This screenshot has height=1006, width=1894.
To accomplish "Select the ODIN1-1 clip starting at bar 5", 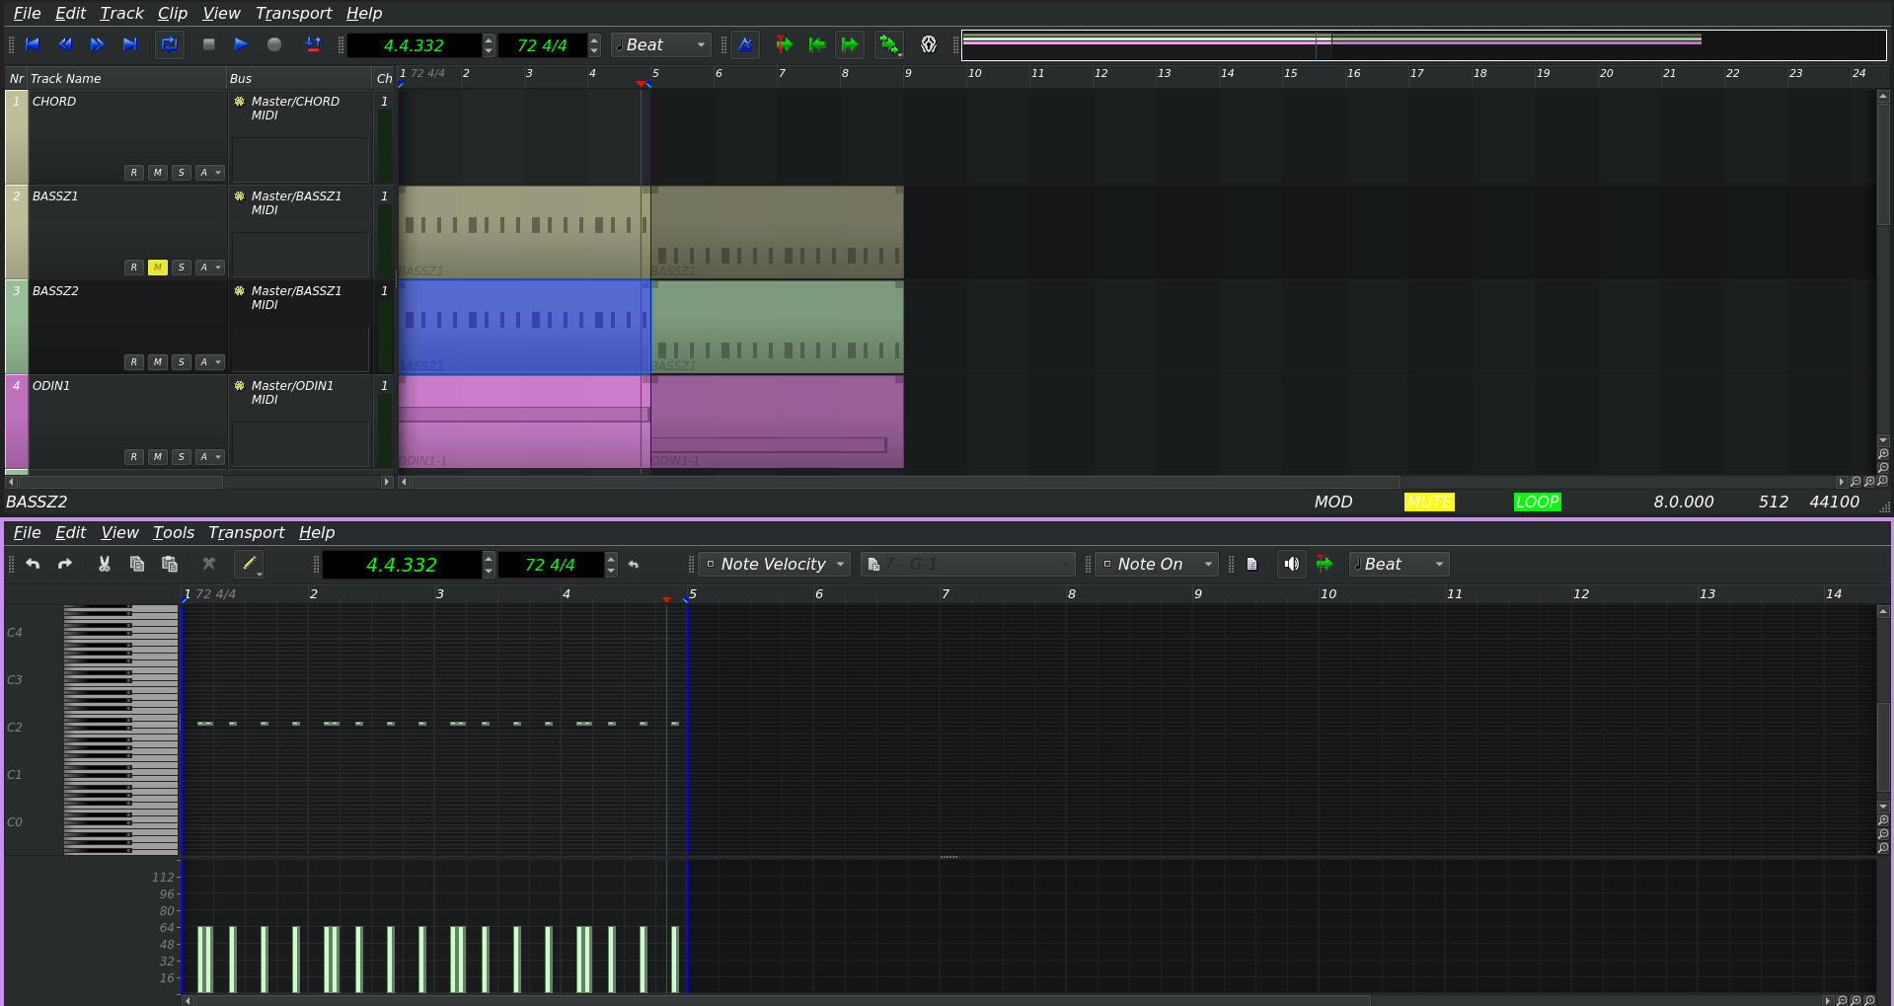I will pyautogui.click(x=777, y=422).
